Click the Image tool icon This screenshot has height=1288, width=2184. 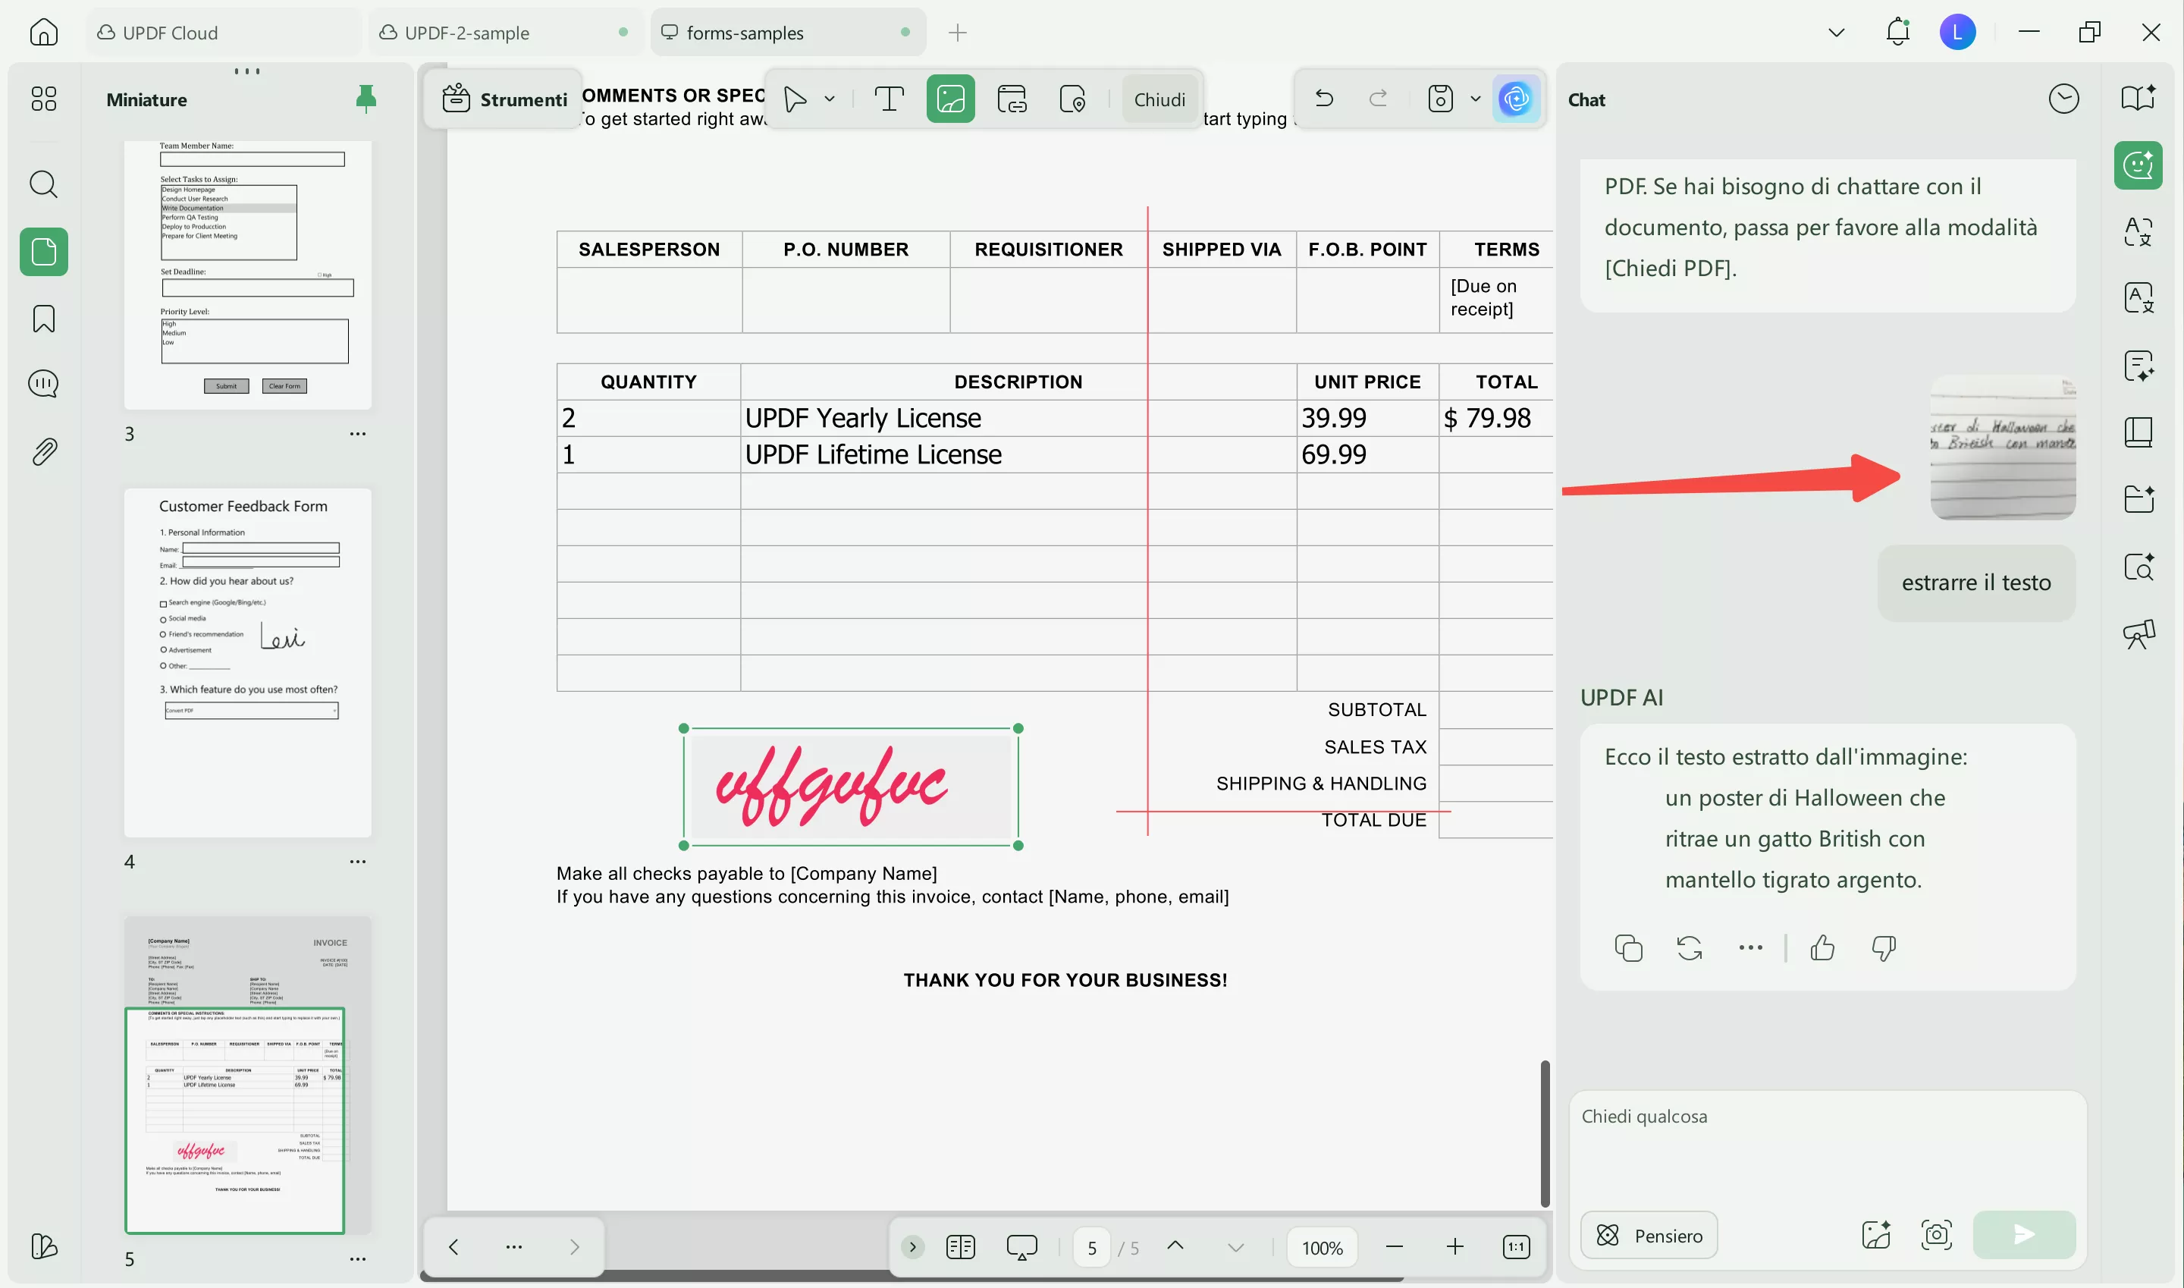click(950, 99)
